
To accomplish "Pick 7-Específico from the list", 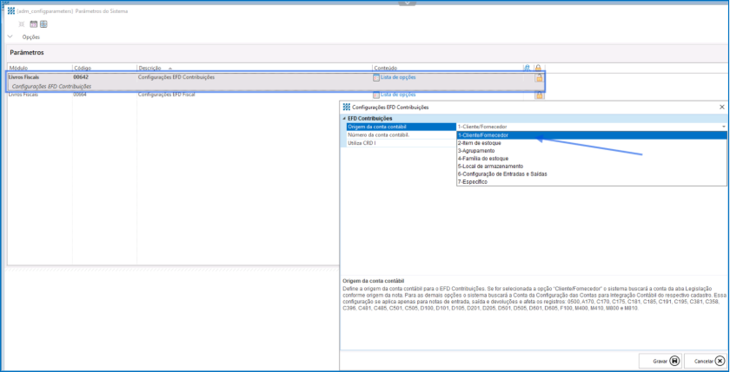I will [474, 181].
